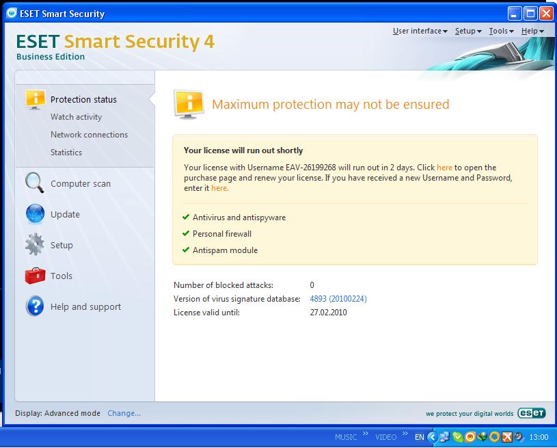
Task: Click the speaker volume tray icon
Action: pyautogui.click(x=519, y=436)
